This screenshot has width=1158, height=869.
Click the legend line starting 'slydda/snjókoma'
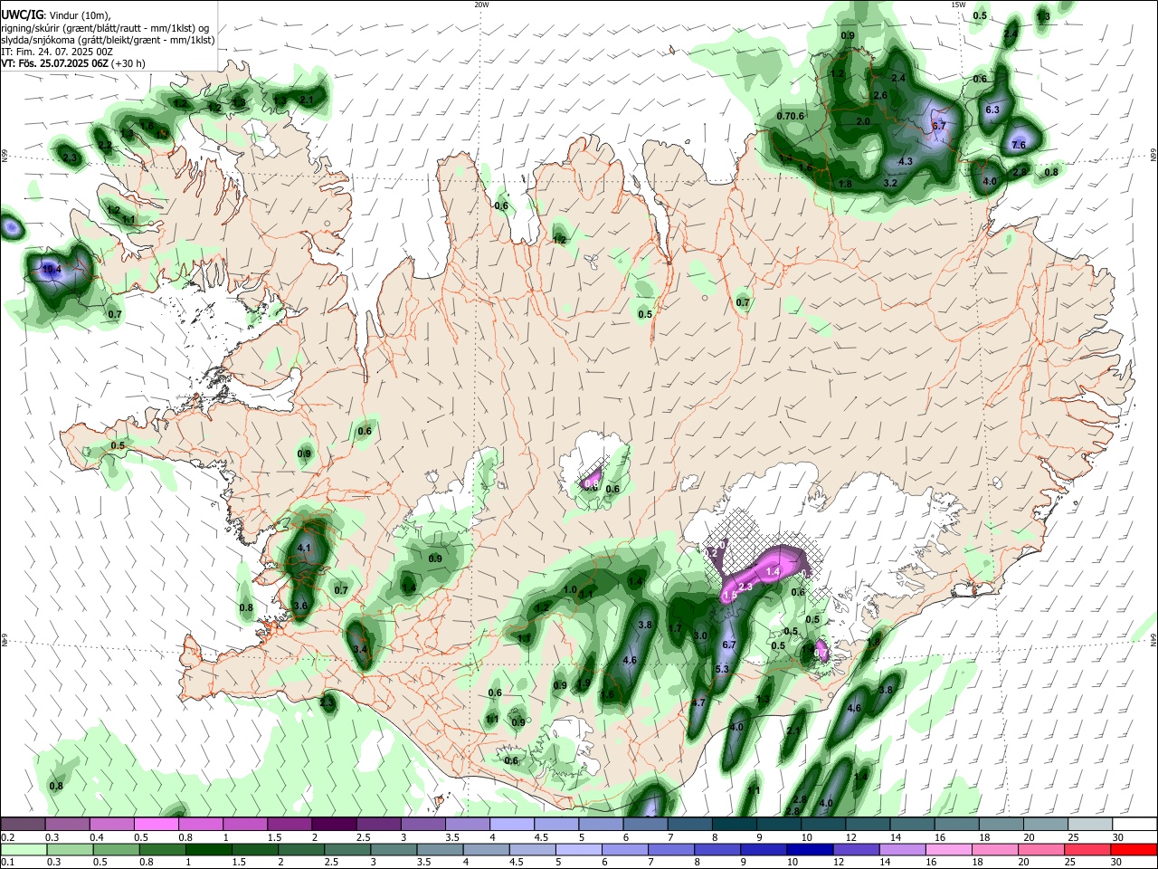point(108,40)
